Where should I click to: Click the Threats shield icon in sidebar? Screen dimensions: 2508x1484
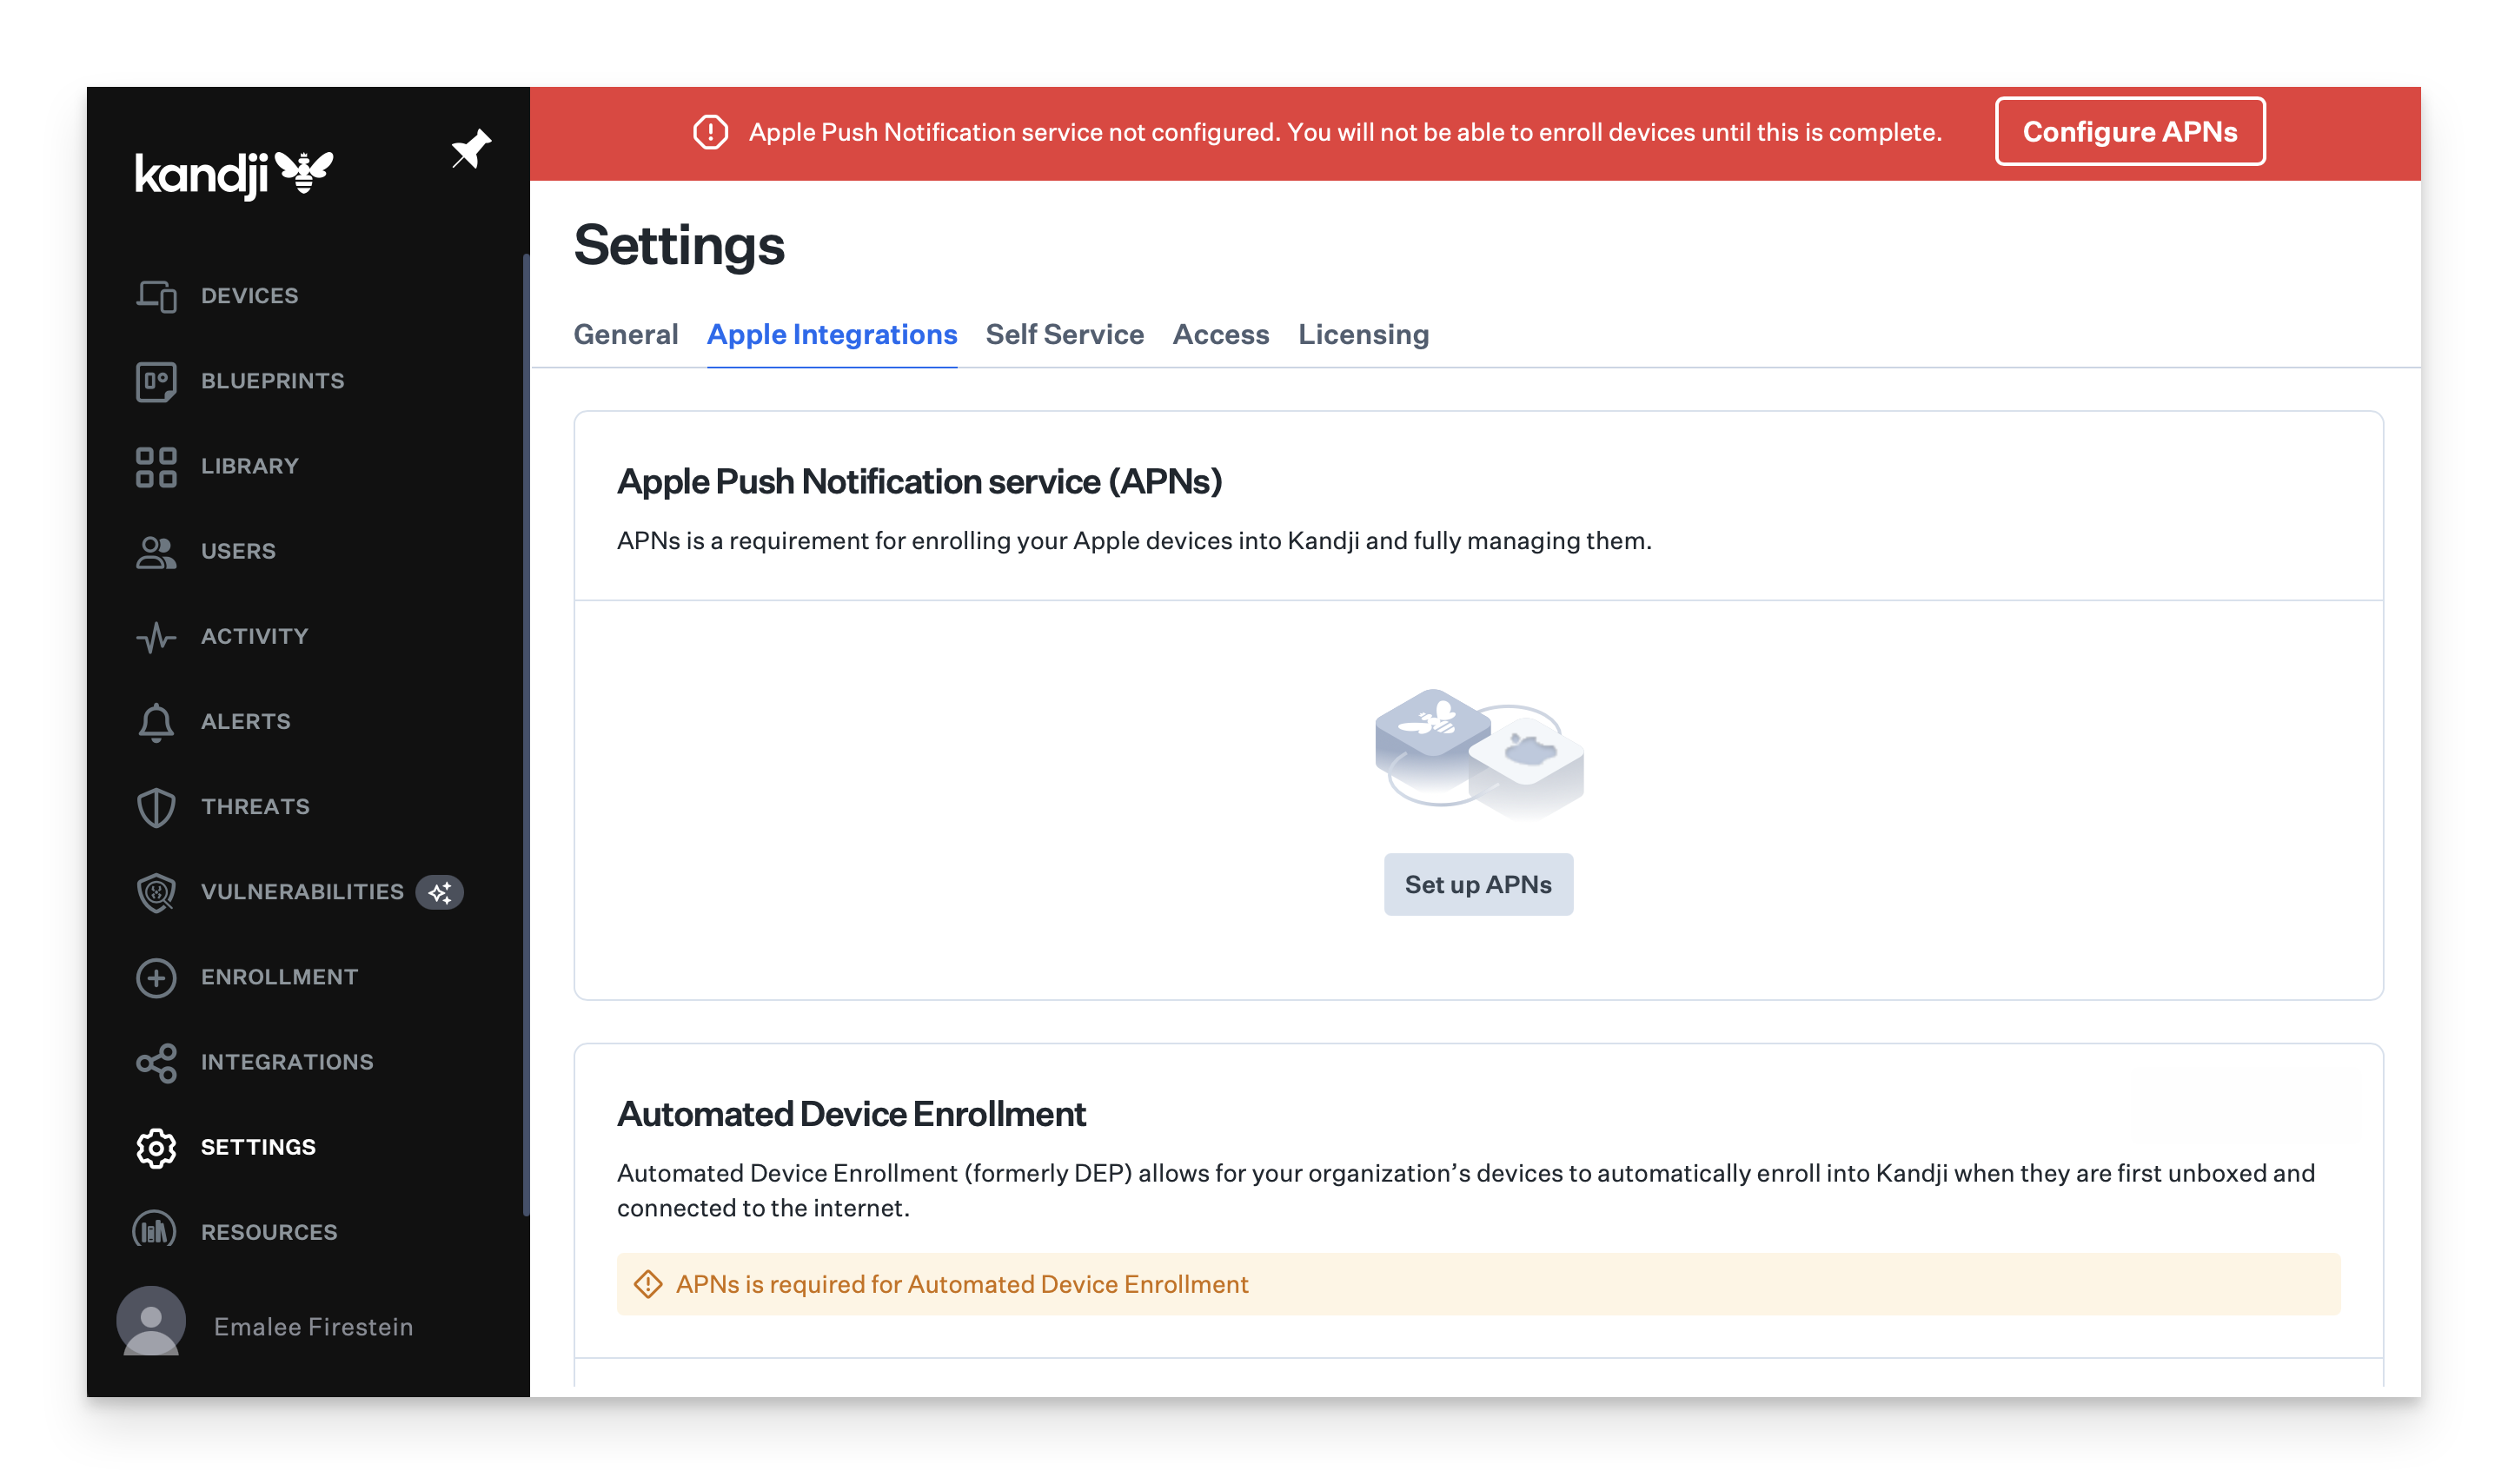point(156,805)
